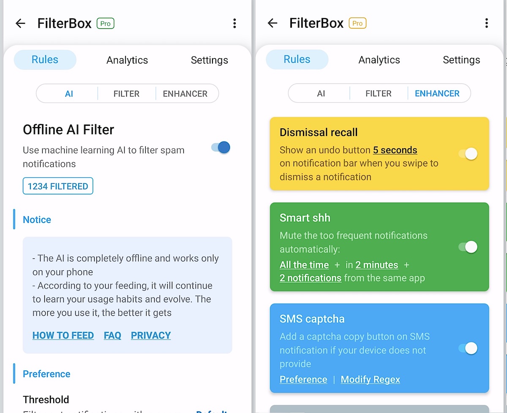507x413 pixels.
Task: Switch to Analytics tab on left screen
Action: tap(127, 60)
